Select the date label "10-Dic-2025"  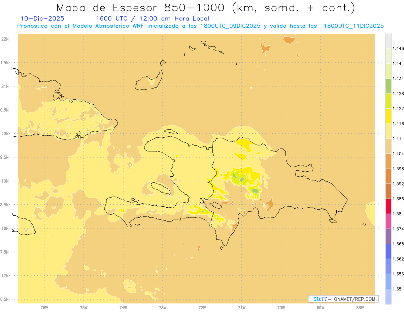point(42,19)
